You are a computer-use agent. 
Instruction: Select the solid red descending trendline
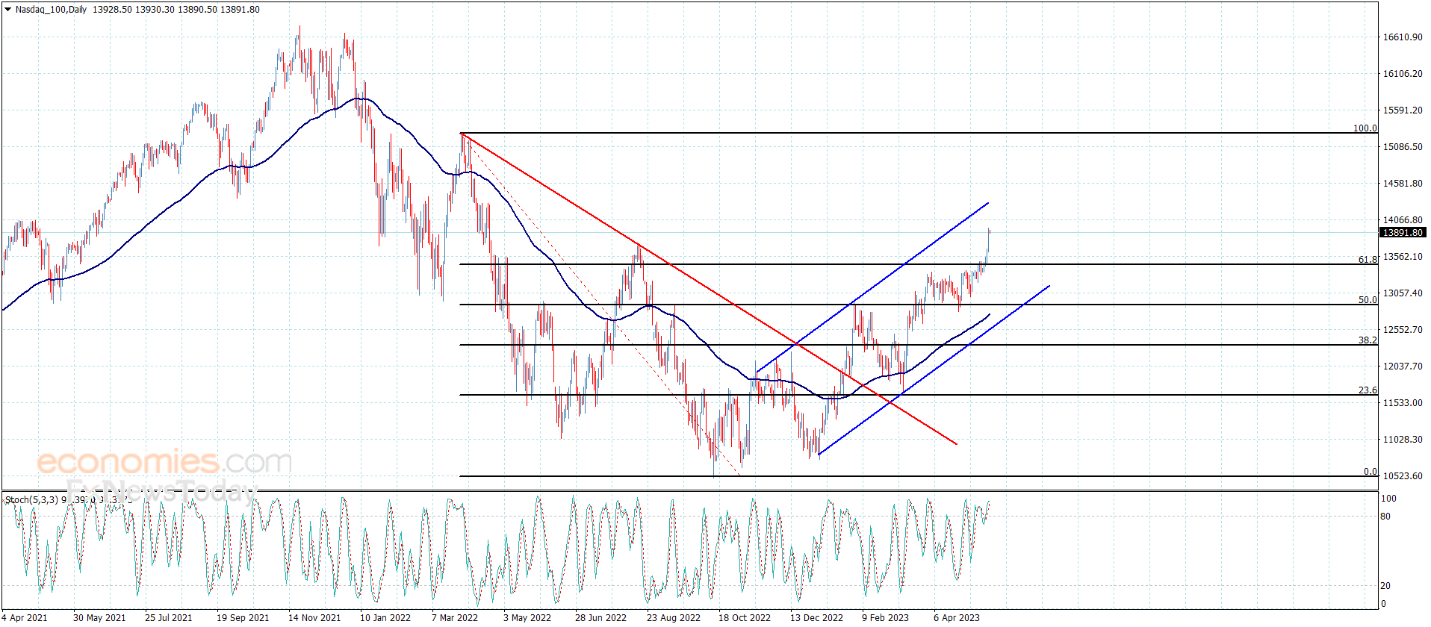pos(710,289)
